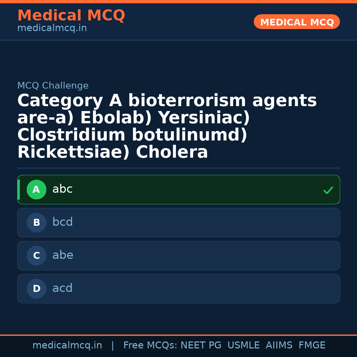
Task: Click the 'MCQ Challenge' label
Action: 53,86
